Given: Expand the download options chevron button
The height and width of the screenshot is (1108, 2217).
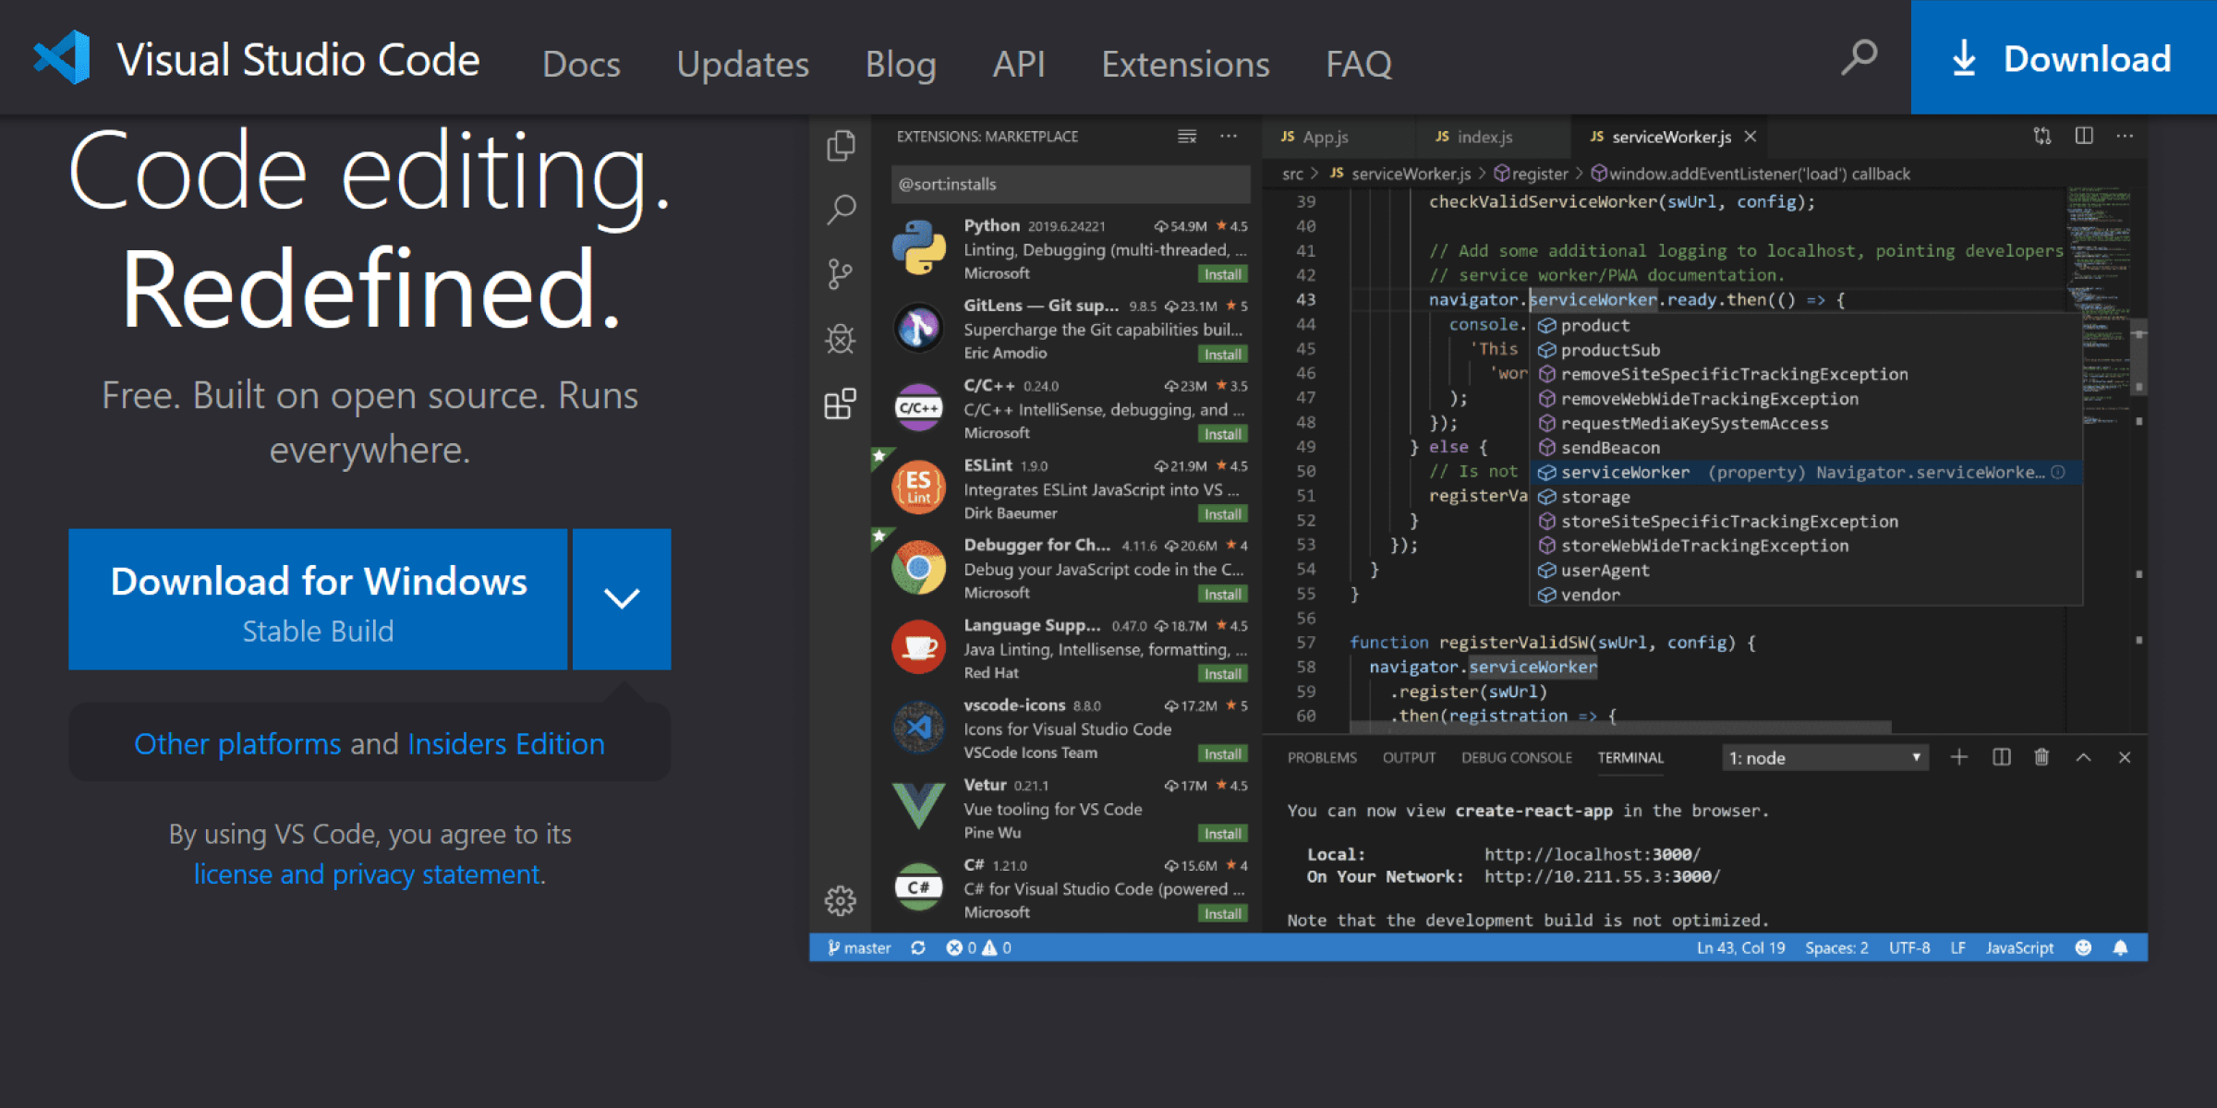Looking at the screenshot, I should [x=622, y=598].
